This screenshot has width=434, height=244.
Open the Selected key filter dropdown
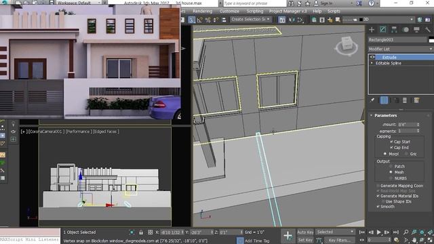pyautogui.click(x=335, y=232)
